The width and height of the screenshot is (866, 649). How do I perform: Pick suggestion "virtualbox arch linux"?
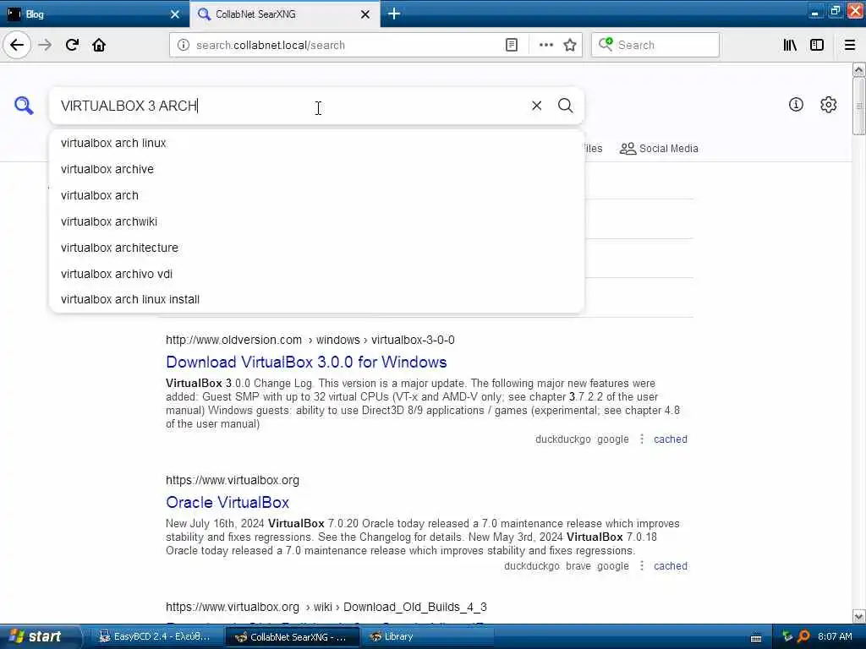[316, 143]
